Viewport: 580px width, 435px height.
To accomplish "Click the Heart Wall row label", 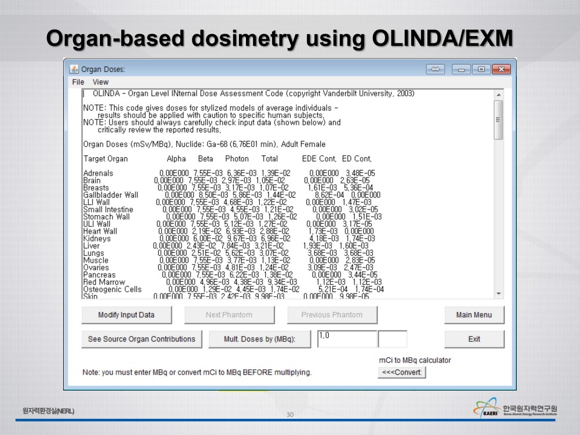I will click(x=100, y=231).
